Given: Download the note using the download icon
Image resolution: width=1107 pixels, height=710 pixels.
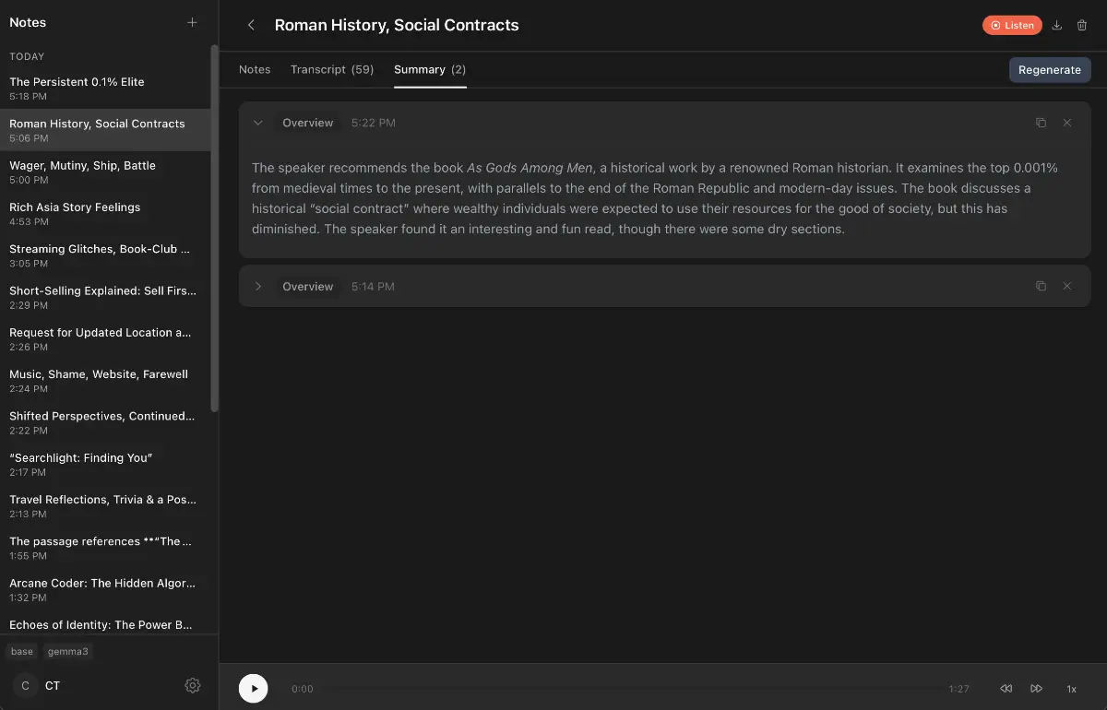Looking at the screenshot, I should pyautogui.click(x=1057, y=26).
